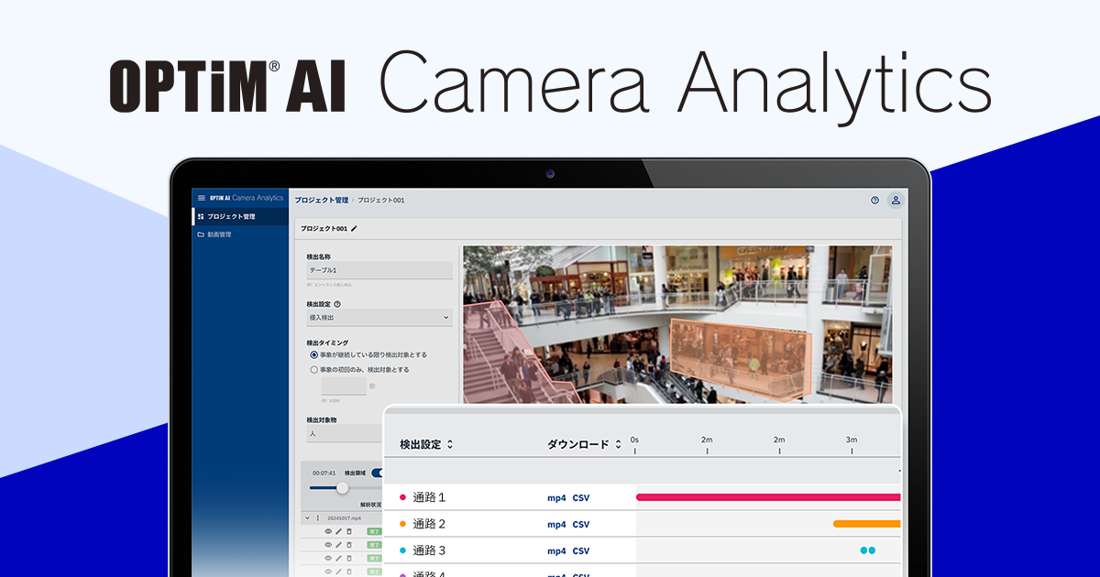Open the user account icon top right
The height and width of the screenshot is (577, 1100).
coord(896,200)
